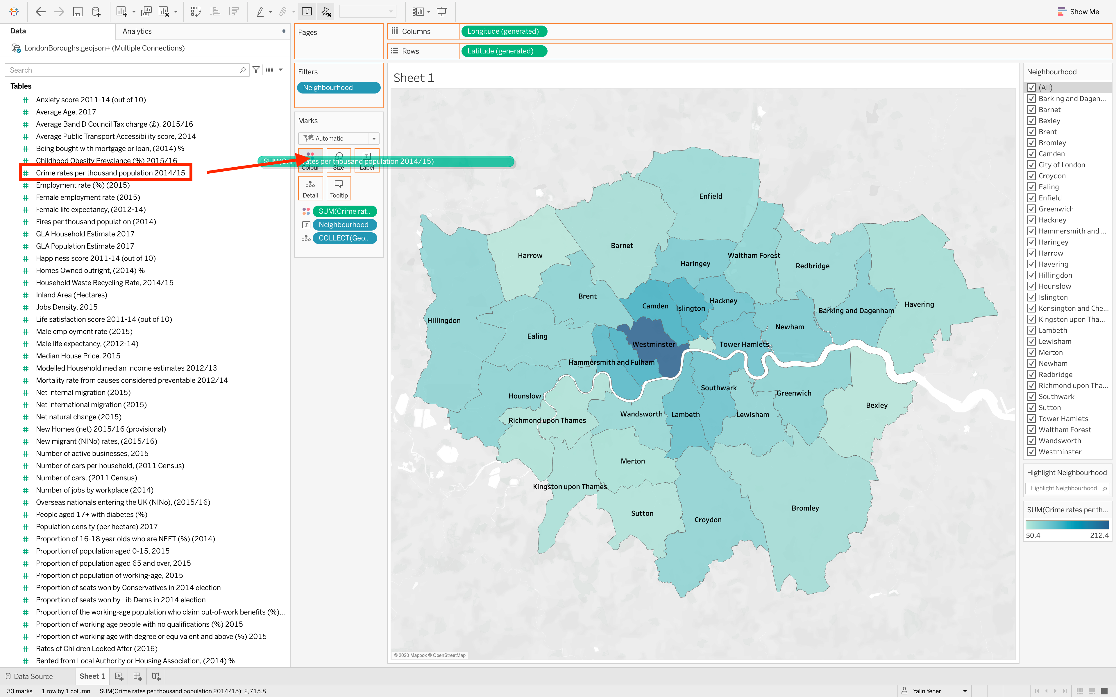Screen dimensions: 1116x697
Task: Uncheck the Westminster filter checkbox
Action: pos(1032,452)
